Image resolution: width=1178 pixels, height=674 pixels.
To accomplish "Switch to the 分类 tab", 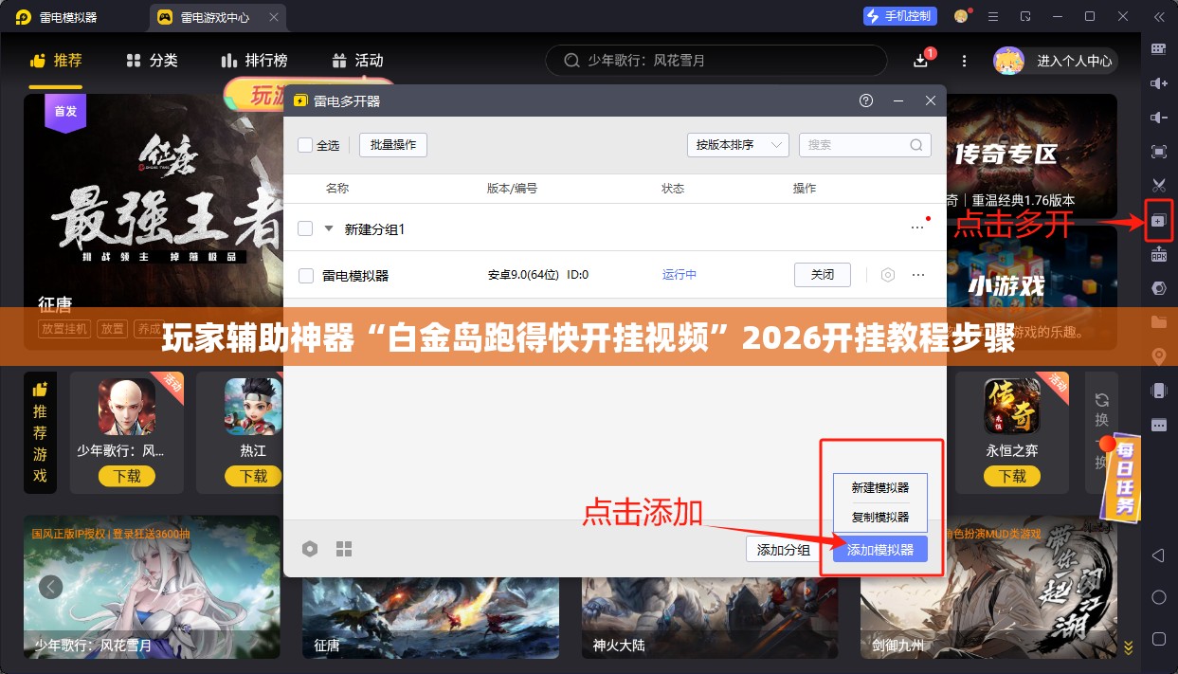I will click(x=152, y=61).
